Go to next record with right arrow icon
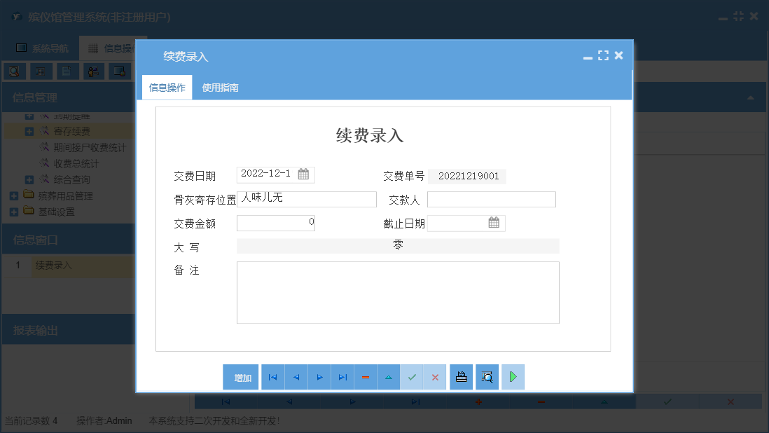This screenshot has height=433, width=769. click(319, 377)
